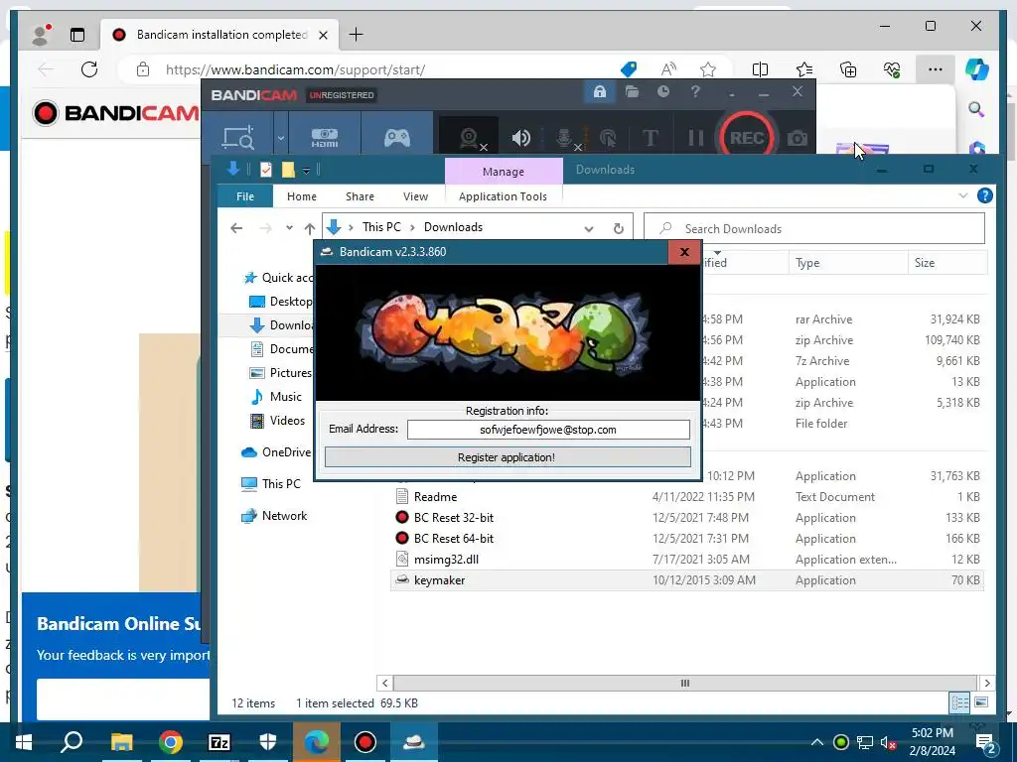Viewport: 1017px width, 762px height.
Task: Open File menu in Explorer ribbon
Action: point(245,196)
